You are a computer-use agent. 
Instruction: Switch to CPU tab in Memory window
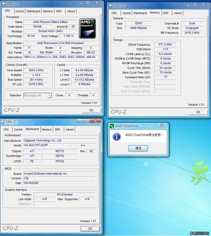pos(114,13)
